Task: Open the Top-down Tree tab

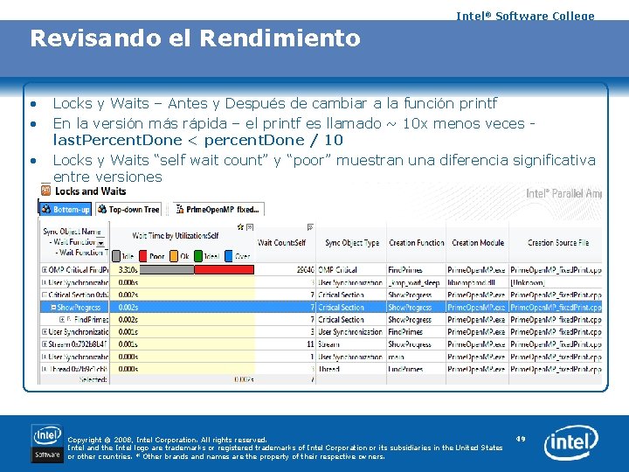Action: [x=128, y=209]
